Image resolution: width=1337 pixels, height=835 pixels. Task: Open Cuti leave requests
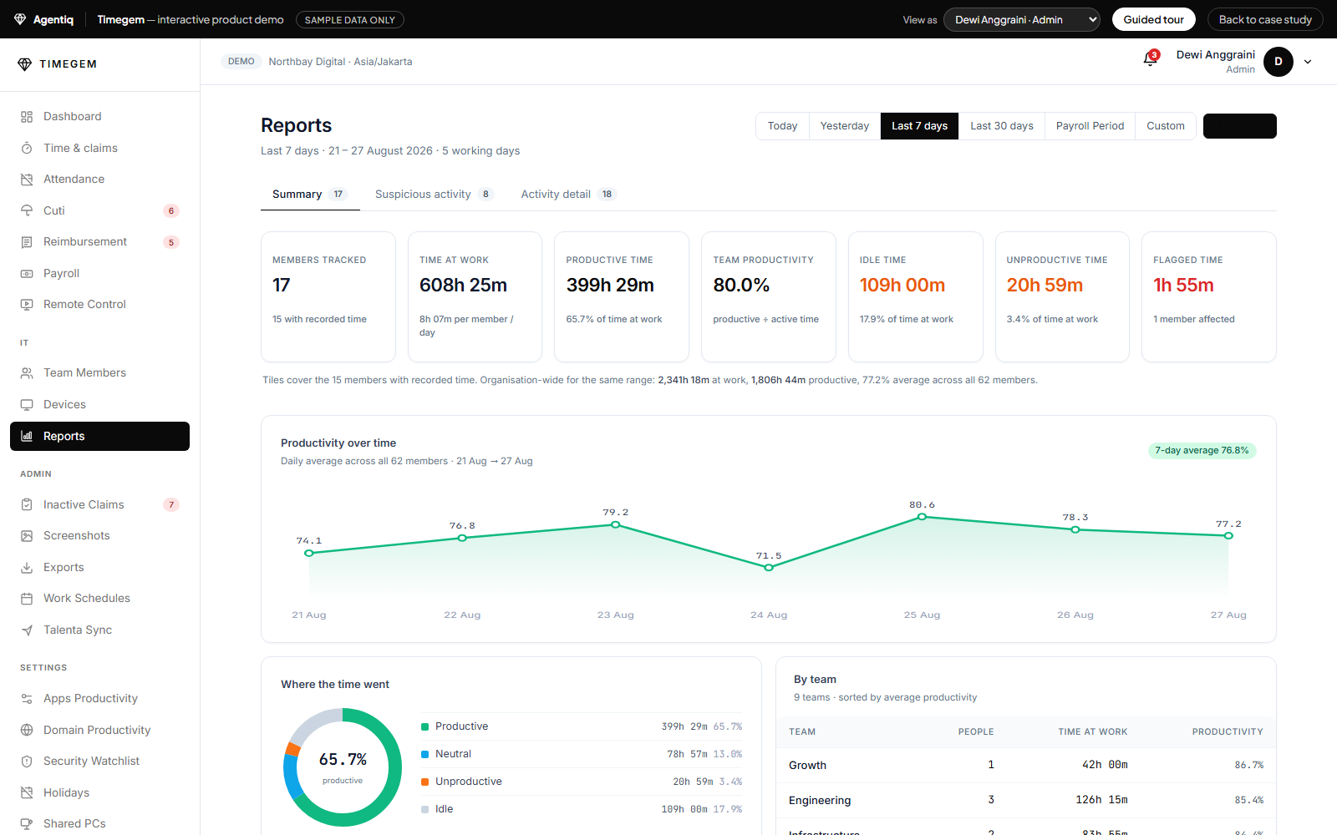click(x=99, y=210)
